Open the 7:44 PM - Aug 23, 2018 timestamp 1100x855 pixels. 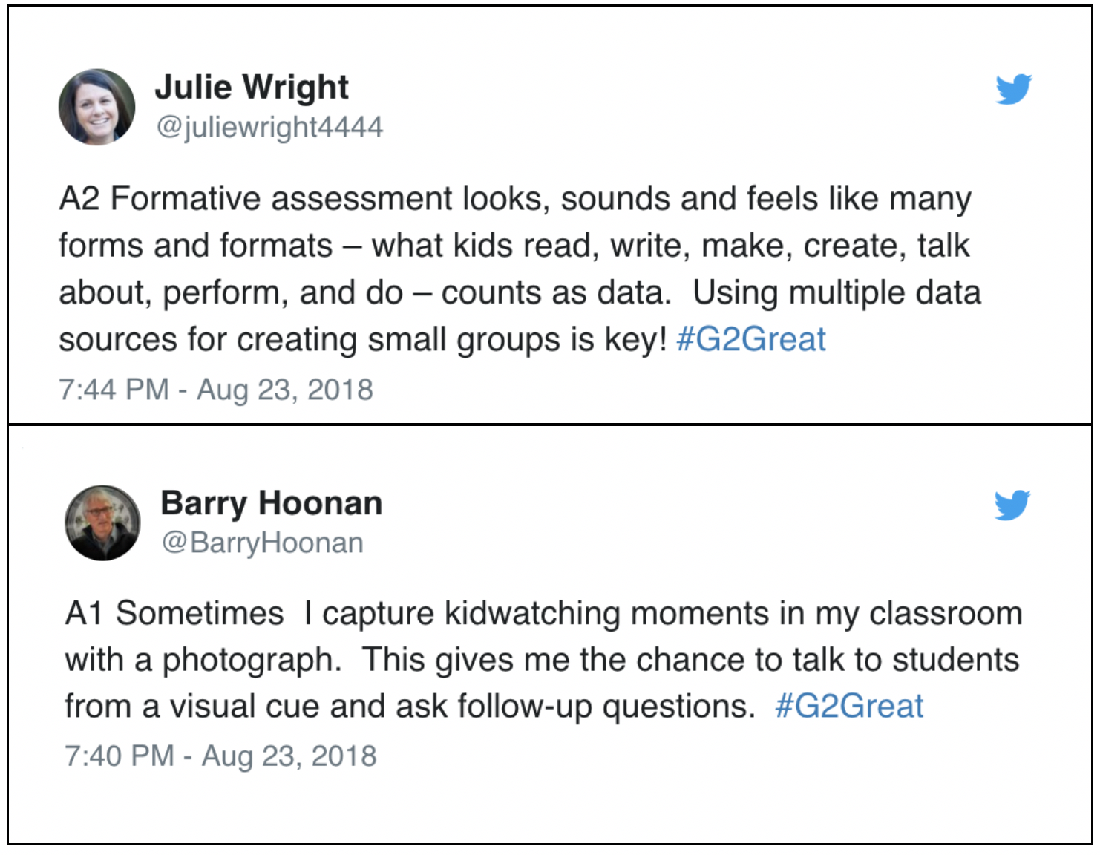coord(216,390)
